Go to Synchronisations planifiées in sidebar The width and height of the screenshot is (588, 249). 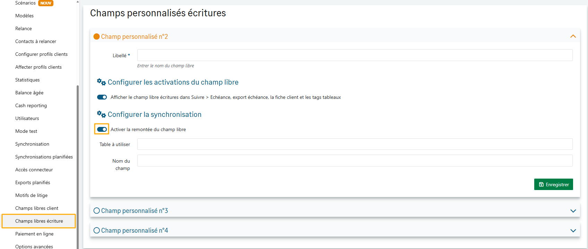[44, 157]
